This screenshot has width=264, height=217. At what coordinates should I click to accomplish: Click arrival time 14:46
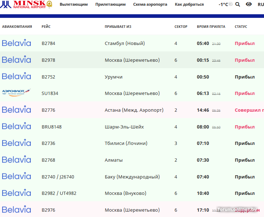(203, 110)
